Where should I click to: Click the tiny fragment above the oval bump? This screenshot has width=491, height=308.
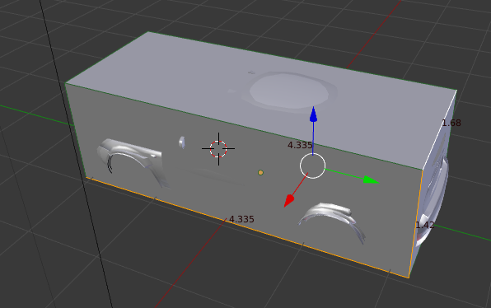point(251,72)
